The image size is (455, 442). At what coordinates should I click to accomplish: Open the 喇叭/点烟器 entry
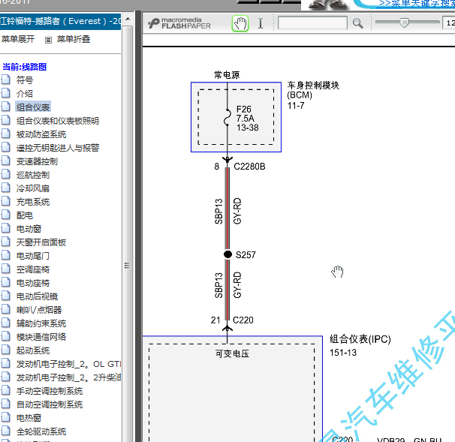tap(39, 310)
